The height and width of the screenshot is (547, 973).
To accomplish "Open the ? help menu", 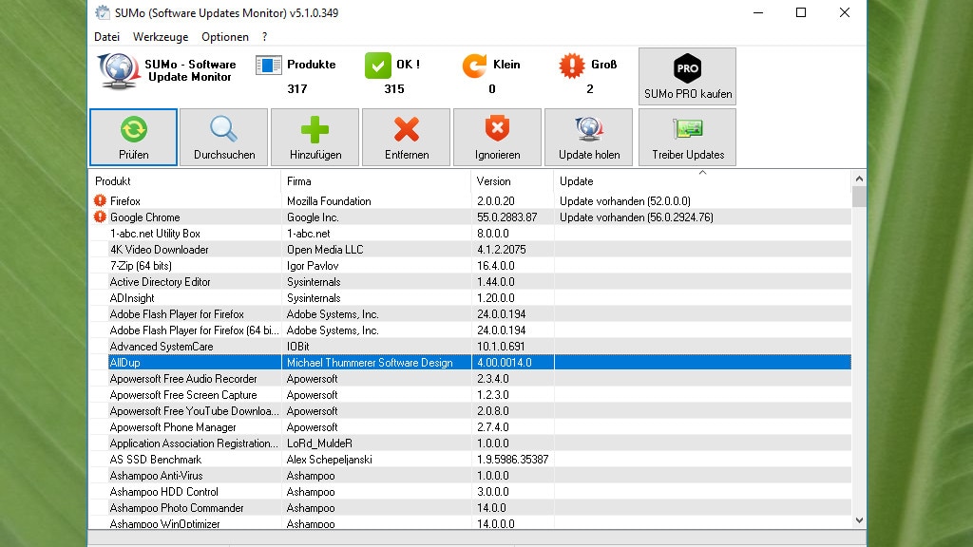I will (x=265, y=37).
